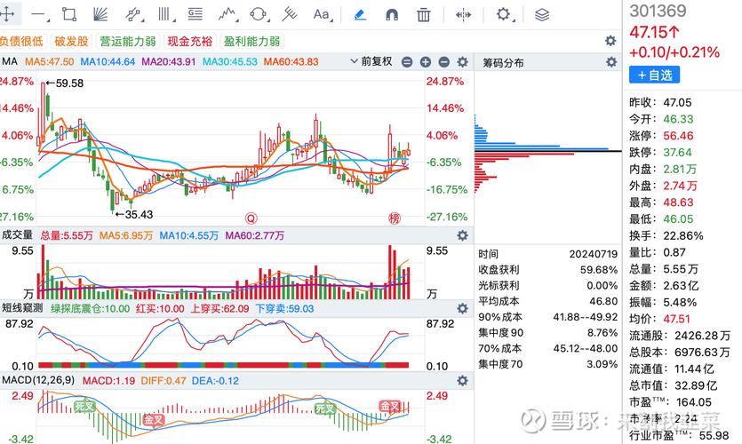
Task: Select the straight line drawing tool
Action: pyautogui.click(x=38, y=15)
